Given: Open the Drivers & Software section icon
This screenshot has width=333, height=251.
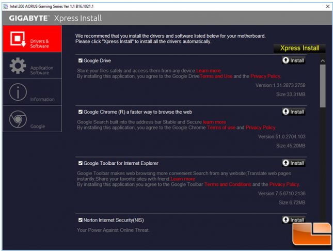Looking at the screenshot, I should click(x=18, y=39).
